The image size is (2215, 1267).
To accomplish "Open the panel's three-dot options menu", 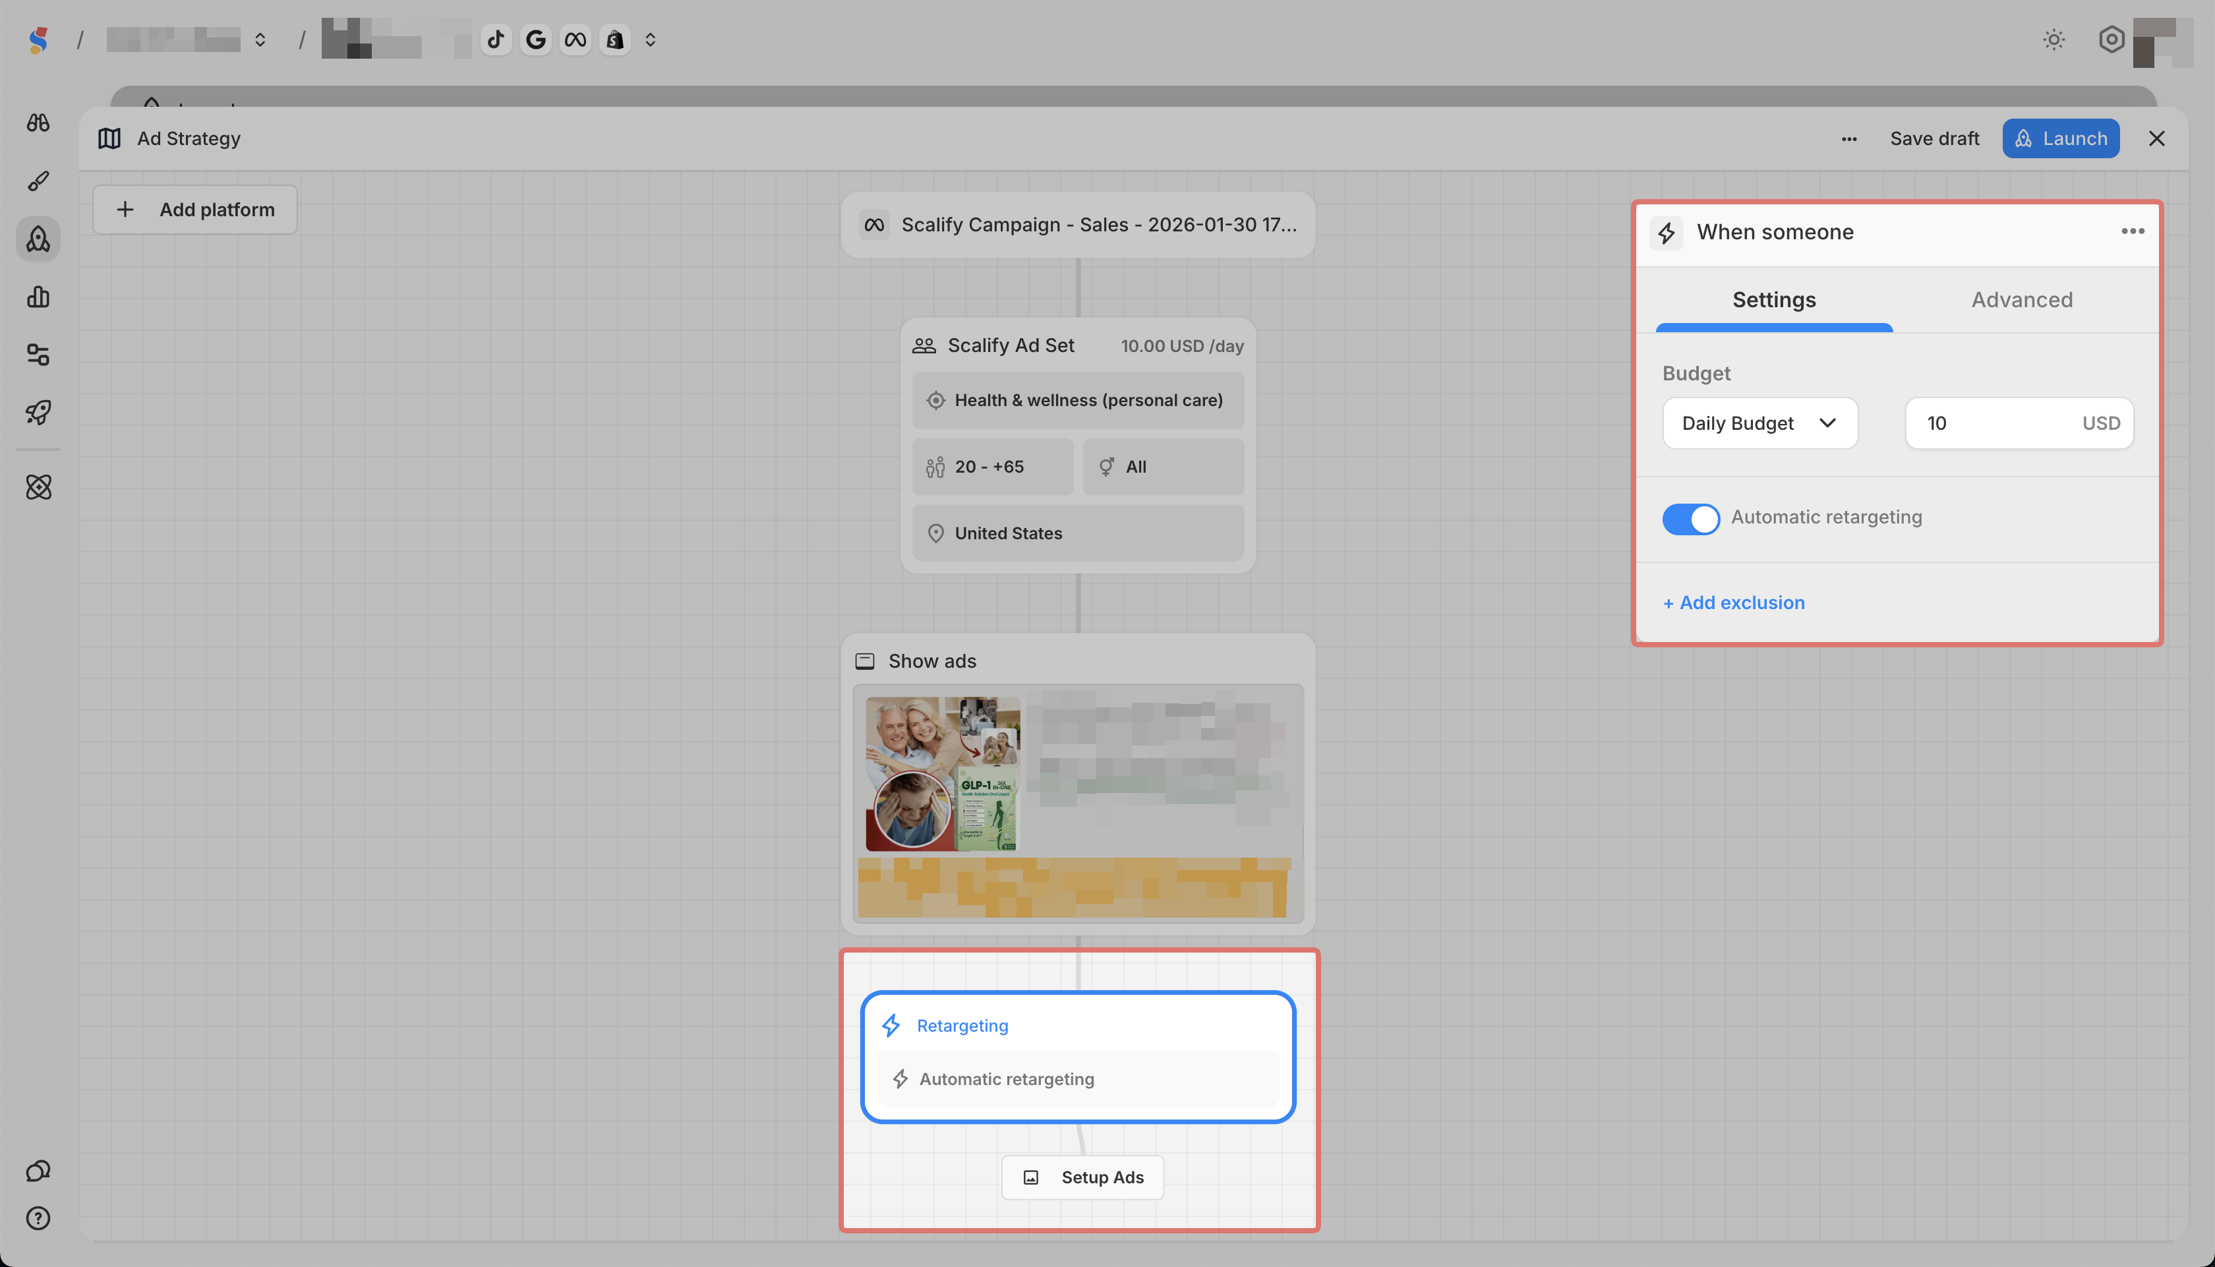I will [x=2133, y=231].
